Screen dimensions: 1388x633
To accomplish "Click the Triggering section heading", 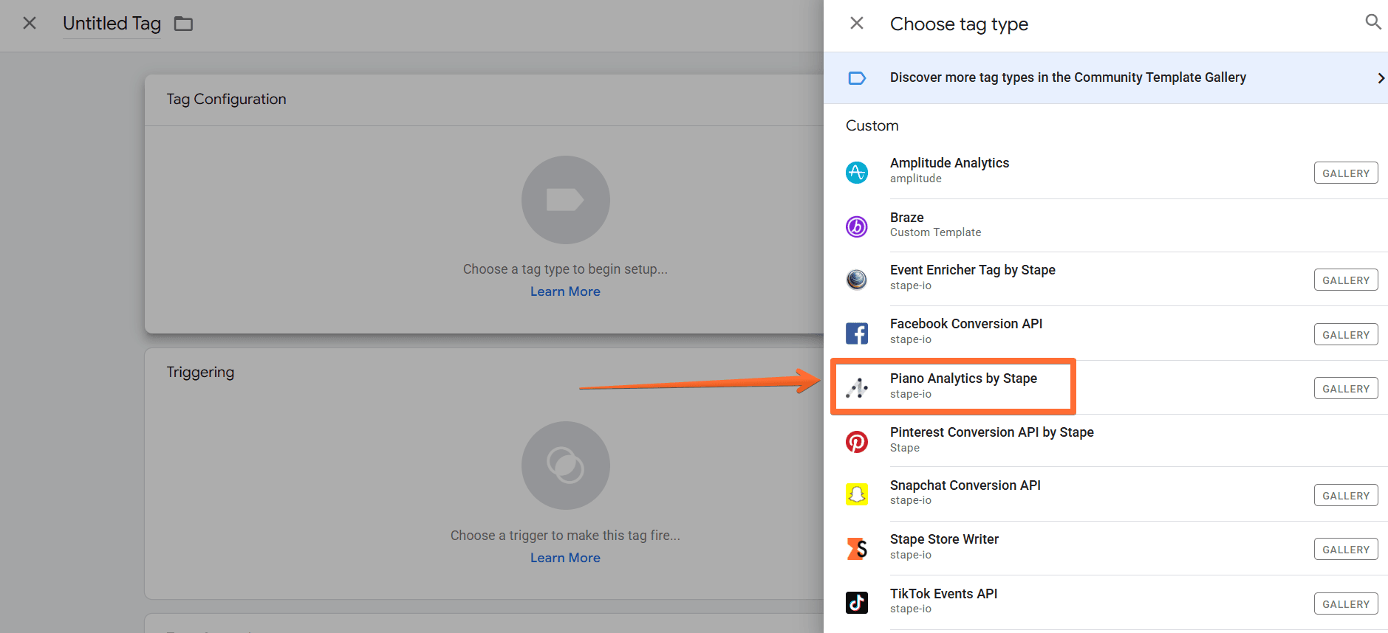I will [x=200, y=372].
